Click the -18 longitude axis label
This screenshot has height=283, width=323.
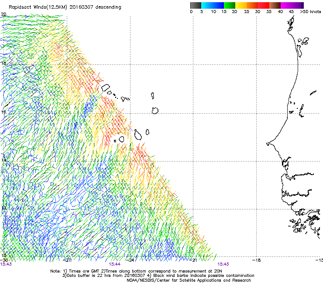(257, 260)
